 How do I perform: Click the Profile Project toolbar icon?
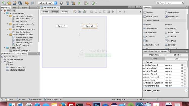click(x=93, y=3)
